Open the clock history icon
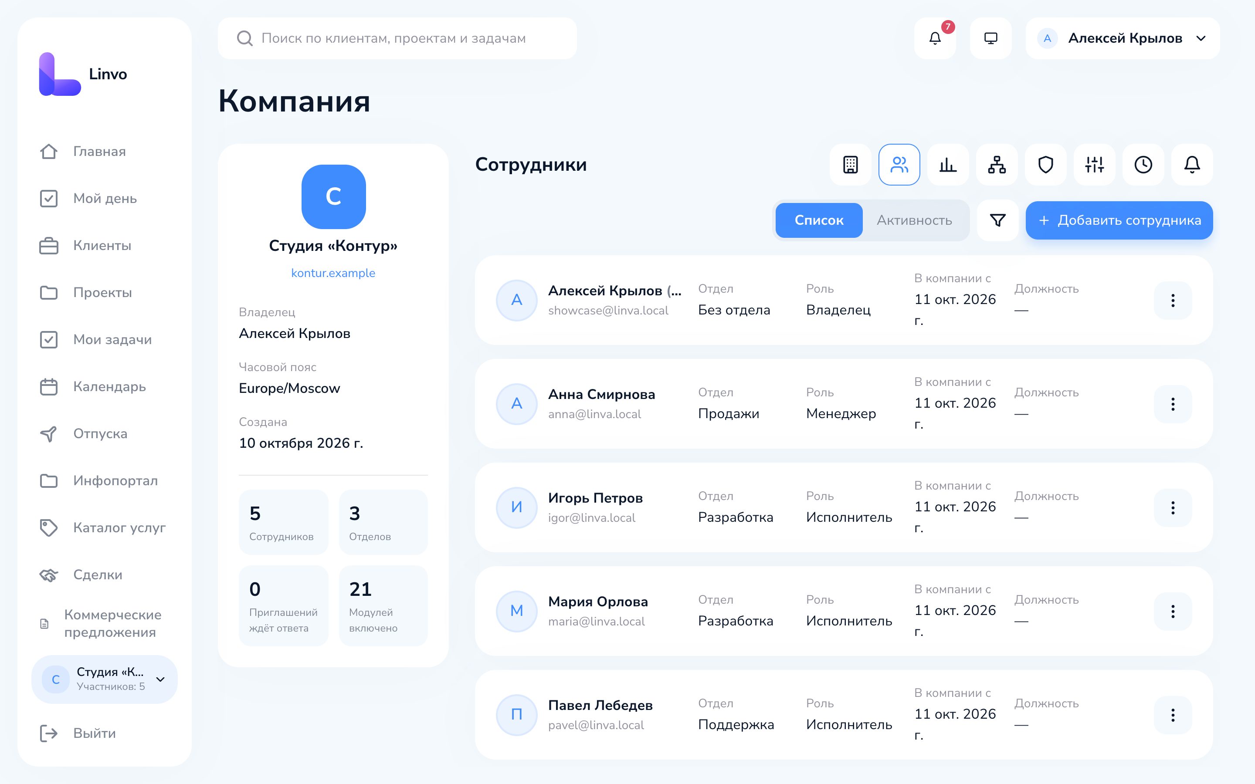Image resolution: width=1255 pixels, height=784 pixels. click(1143, 164)
